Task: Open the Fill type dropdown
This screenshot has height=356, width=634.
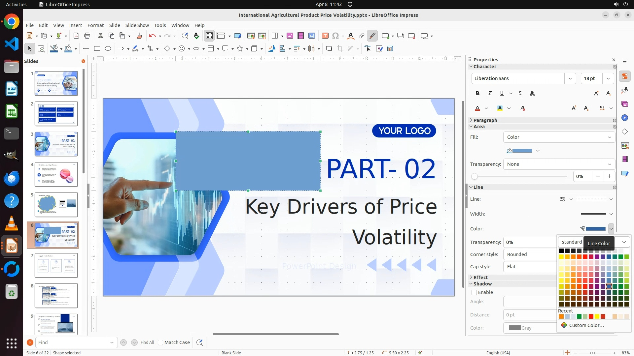Action: pos(559,137)
